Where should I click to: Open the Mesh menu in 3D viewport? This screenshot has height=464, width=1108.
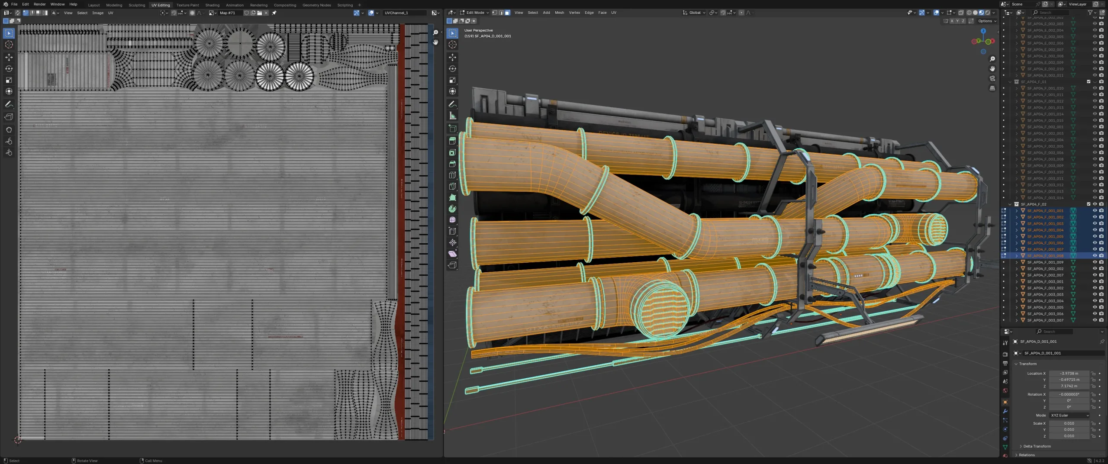point(559,13)
